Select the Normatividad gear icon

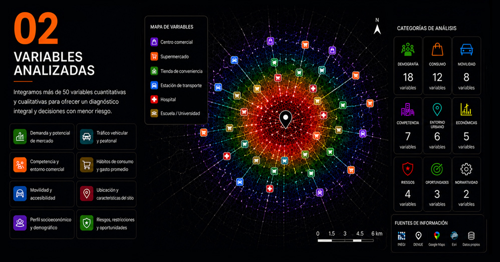pyautogui.click(x=466, y=169)
